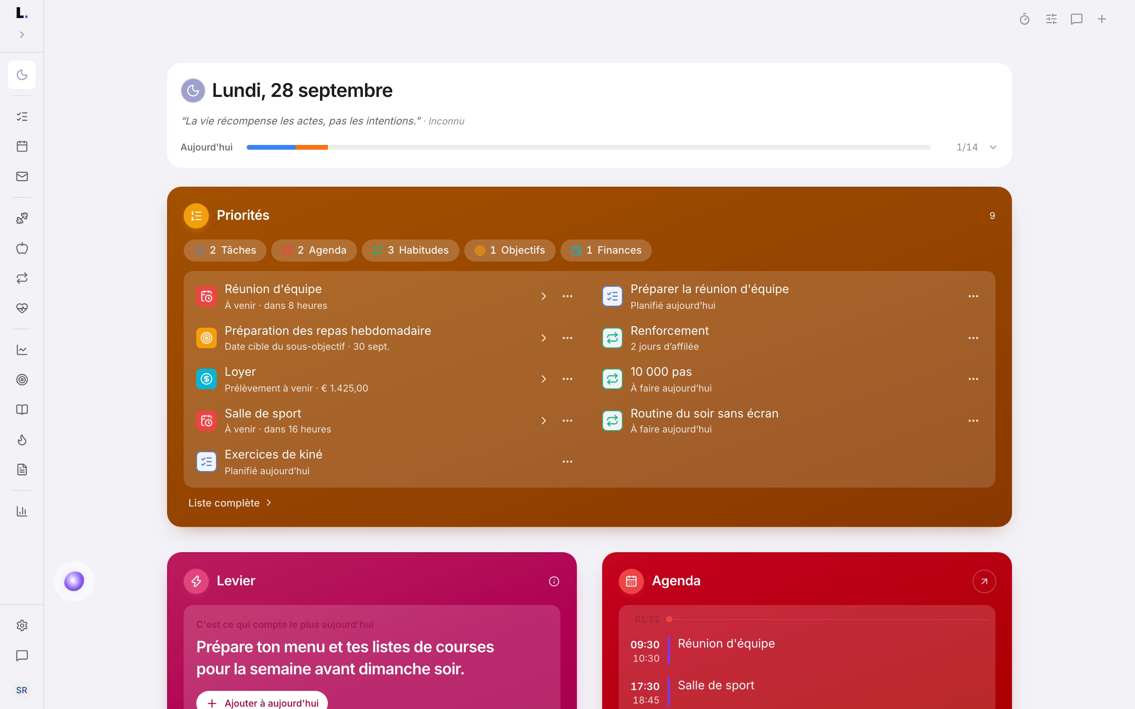Image resolution: width=1135 pixels, height=709 pixels.
Task: Expand the 1/14 progress dropdown
Action: pyautogui.click(x=993, y=147)
